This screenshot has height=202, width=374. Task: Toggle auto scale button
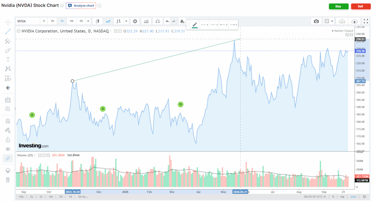tap(353, 196)
